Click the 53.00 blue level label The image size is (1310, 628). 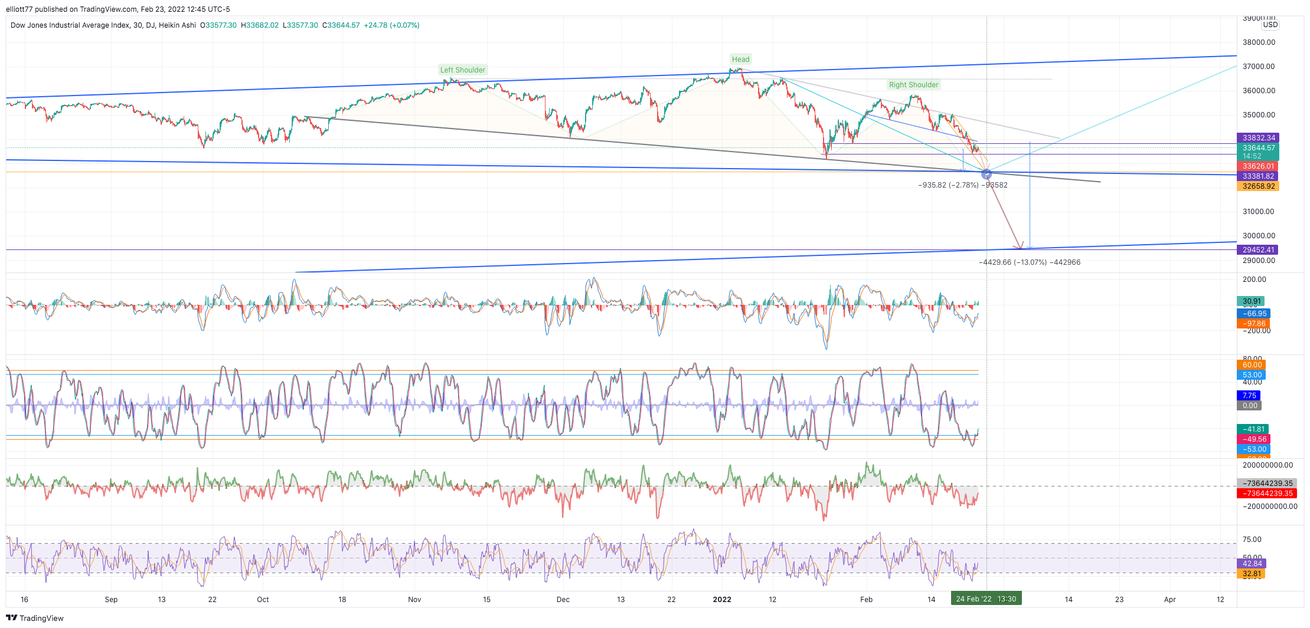click(1252, 375)
